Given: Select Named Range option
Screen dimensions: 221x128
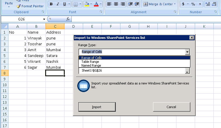Looking at the screenshot, I should click(x=134, y=65).
